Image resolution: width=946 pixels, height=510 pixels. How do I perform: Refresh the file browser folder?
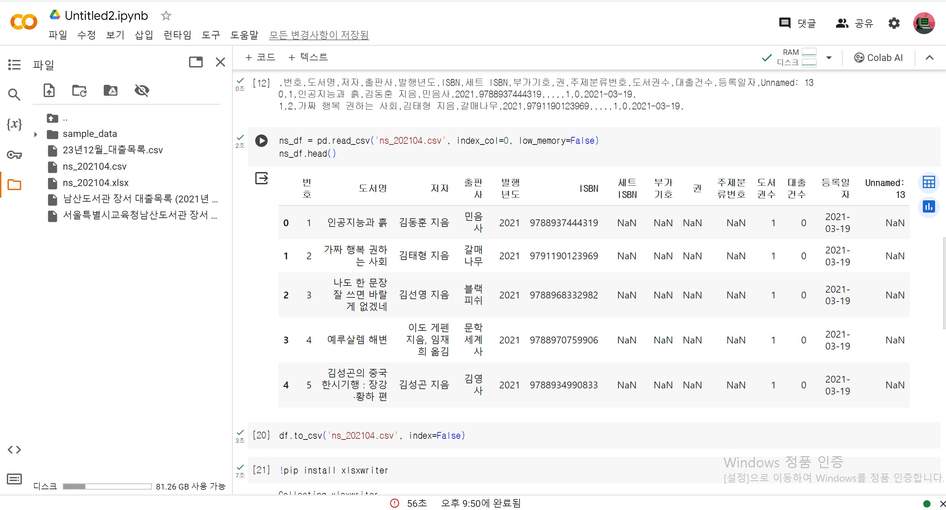pyautogui.click(x=79, y=90)
